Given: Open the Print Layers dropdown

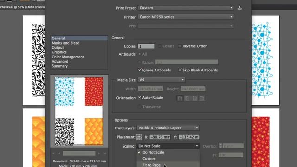Looking at the screenshot, I should click(168, 128).
